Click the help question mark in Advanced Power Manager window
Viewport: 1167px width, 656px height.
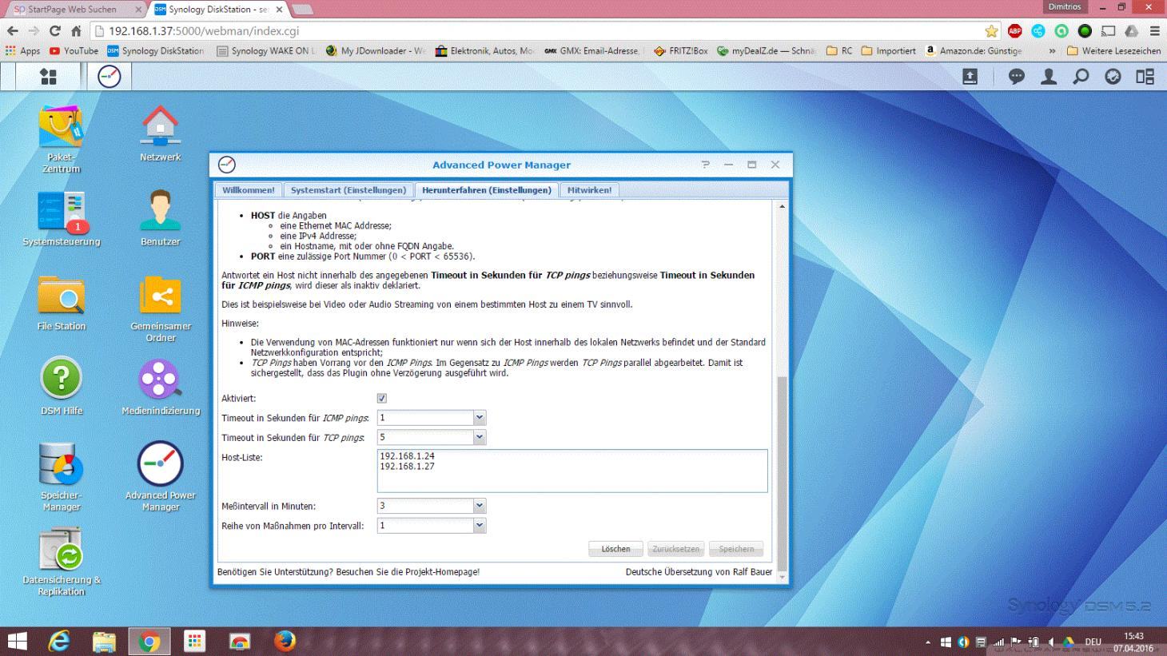click(705, 165)
